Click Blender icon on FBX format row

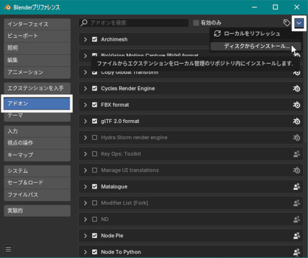tap(297, 105)
